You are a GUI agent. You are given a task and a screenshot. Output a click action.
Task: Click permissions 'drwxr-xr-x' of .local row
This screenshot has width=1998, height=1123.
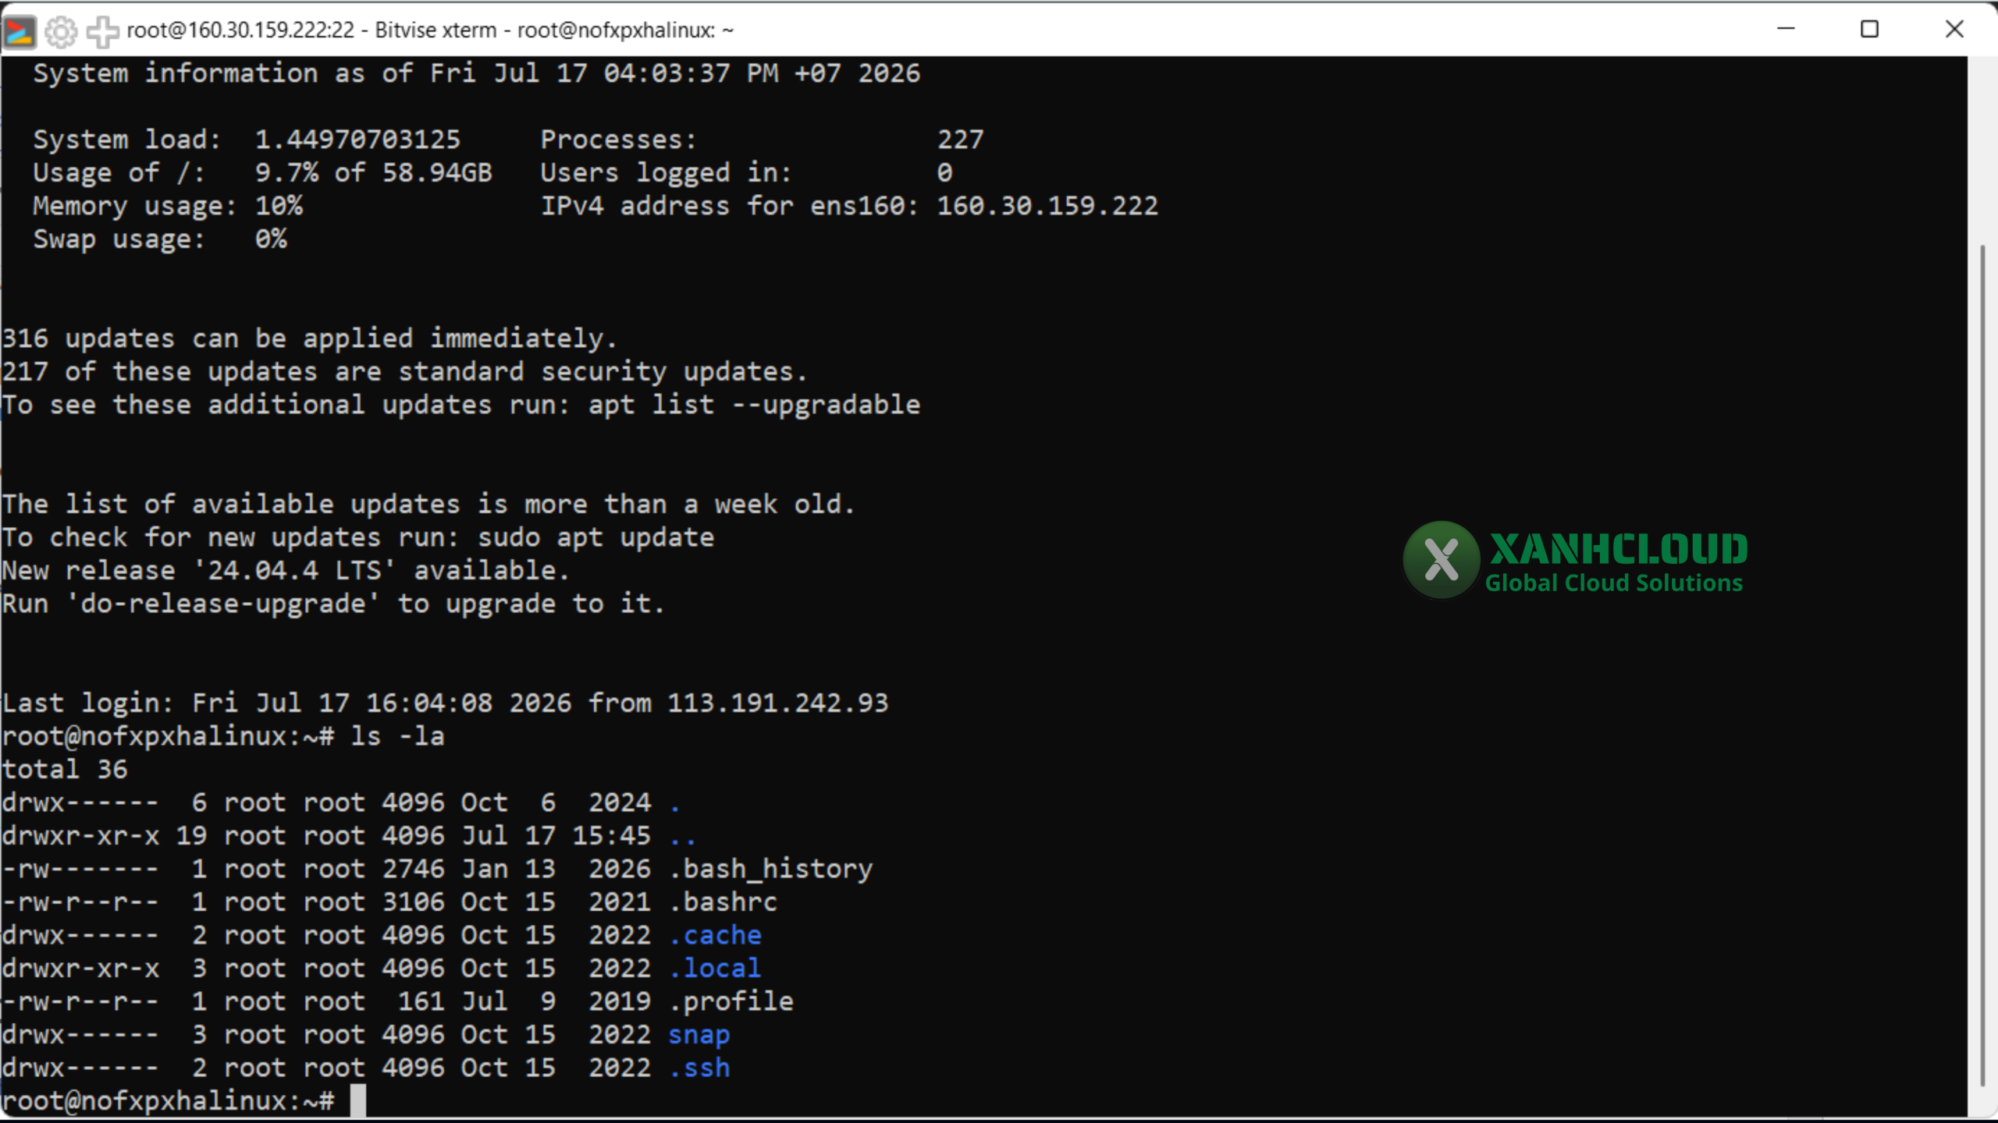[80, 969]
